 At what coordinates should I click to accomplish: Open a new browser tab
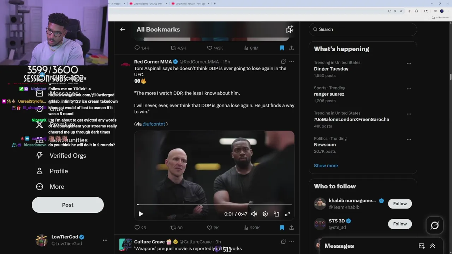coord(215,4)
